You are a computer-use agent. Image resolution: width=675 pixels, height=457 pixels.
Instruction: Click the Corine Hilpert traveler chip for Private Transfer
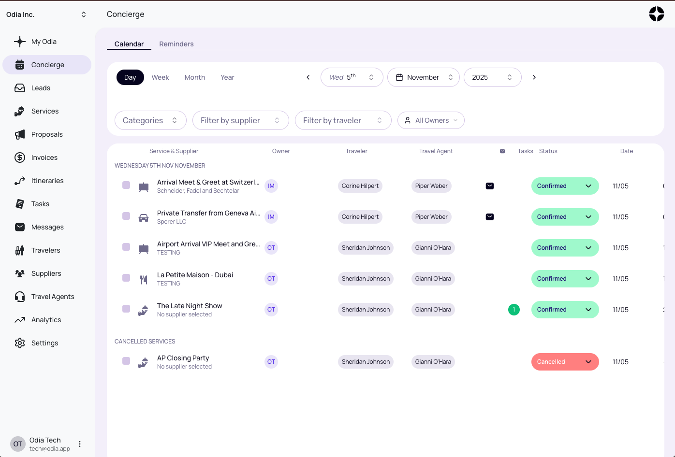(360, 217)
